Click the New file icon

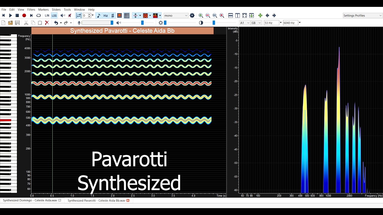[x=3, y=23]
